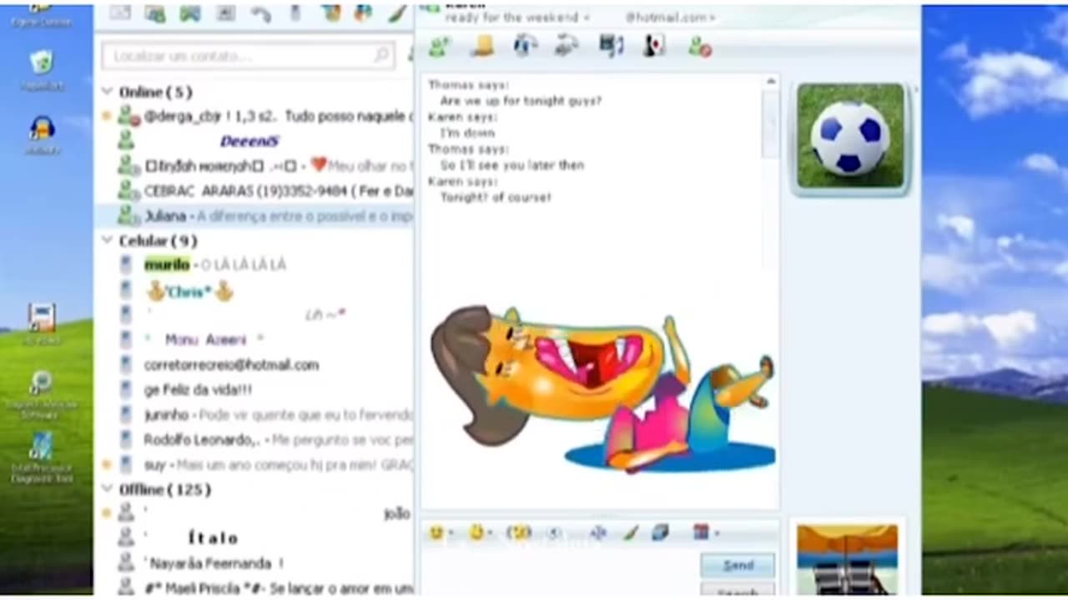Click the search magnifier in contact search box
1068x600 pixels.
pyautogui.click(x=380, y=56)
